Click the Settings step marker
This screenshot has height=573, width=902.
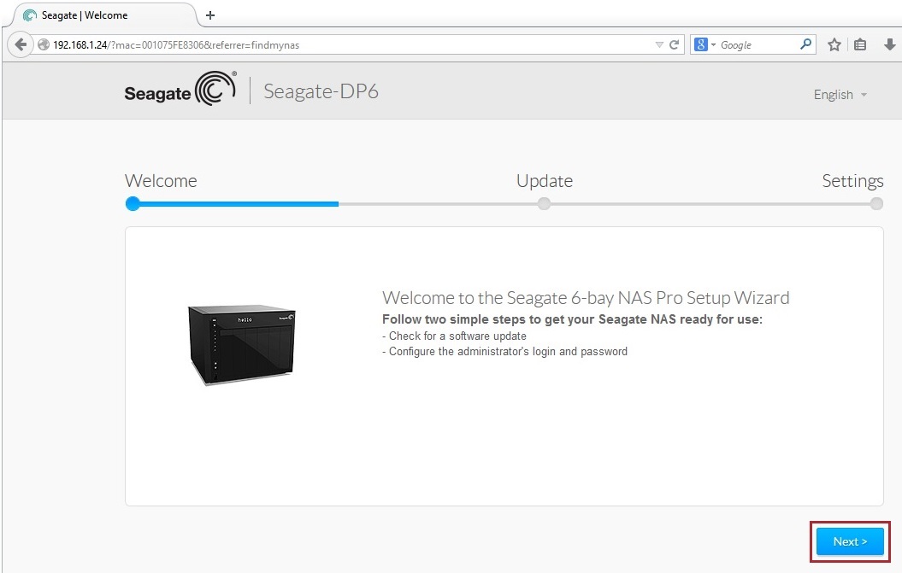click(x=876, y=203)
